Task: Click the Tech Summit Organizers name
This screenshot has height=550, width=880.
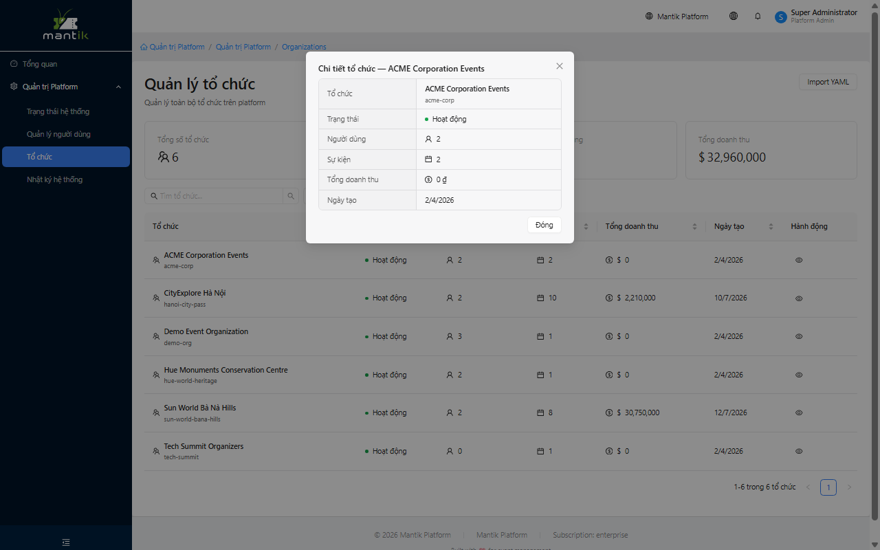Action: pyautogui.click(x=203, y=446)
